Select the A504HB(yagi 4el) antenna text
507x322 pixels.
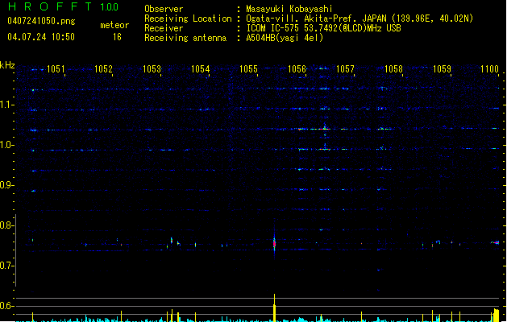[x=285, y=38]
